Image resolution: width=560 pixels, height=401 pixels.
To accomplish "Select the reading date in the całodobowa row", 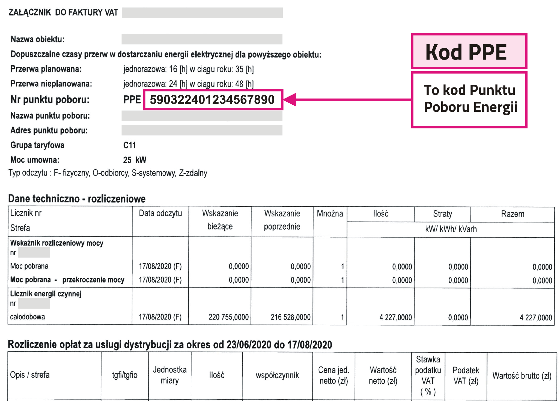I will pyautogui.click(x=160, y=317).
